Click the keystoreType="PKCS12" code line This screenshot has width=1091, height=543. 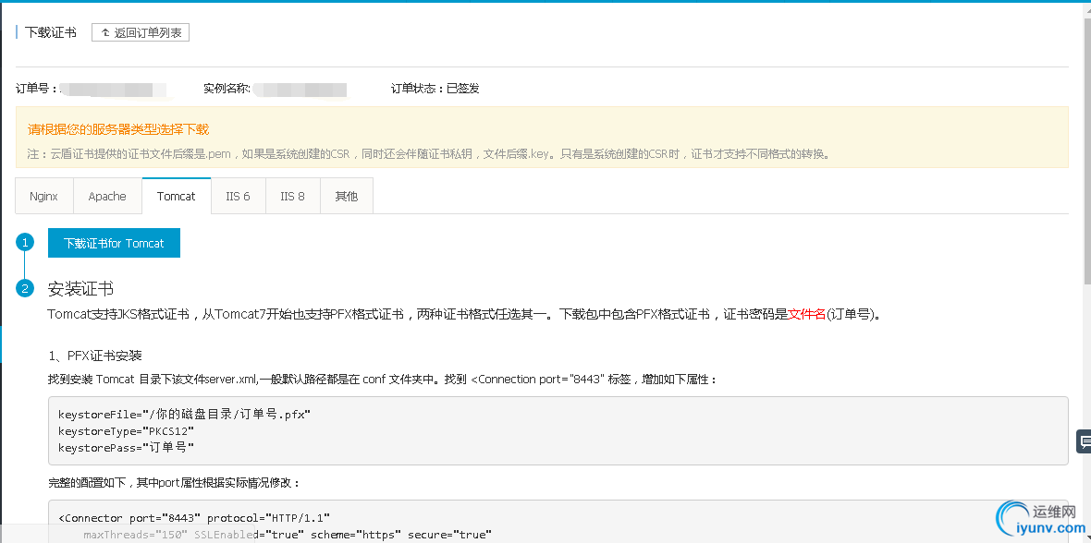coord(127,431)
